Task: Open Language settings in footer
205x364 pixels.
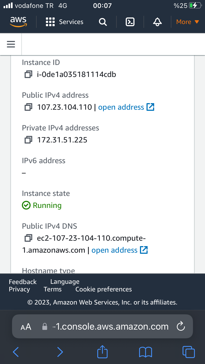Action: (65, 282)
